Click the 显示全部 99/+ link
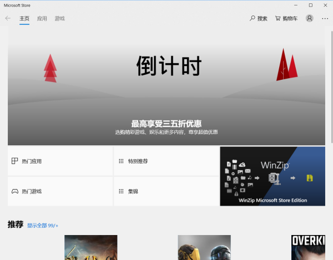The height and width of the screenshot is (260, 333). pos(43,226)
